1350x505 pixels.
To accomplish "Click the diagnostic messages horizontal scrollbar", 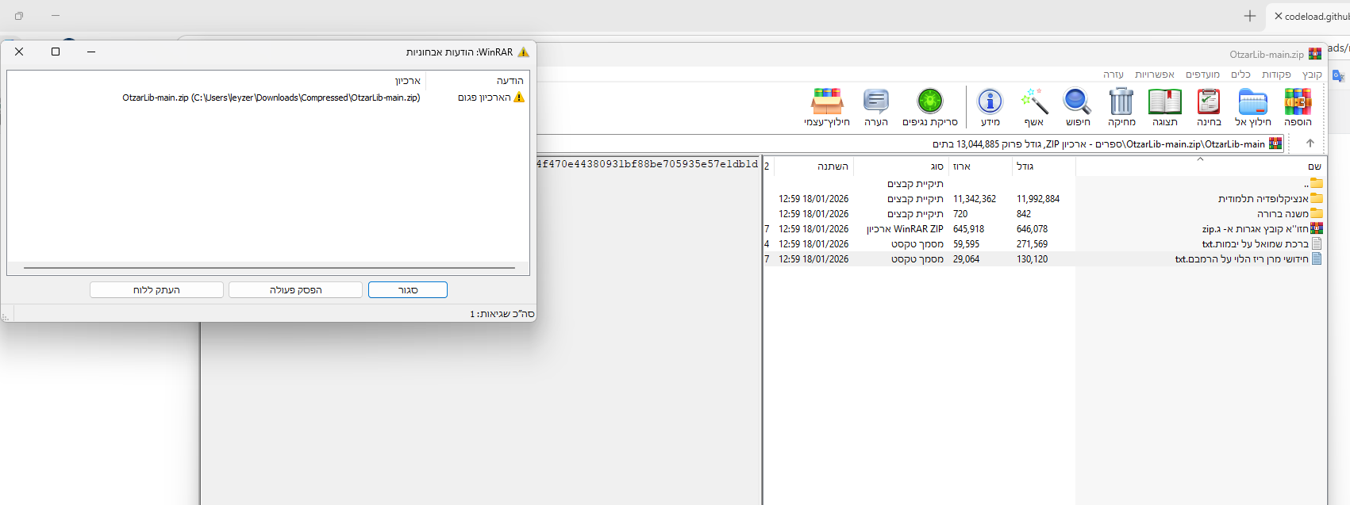I will click(268, 268).
